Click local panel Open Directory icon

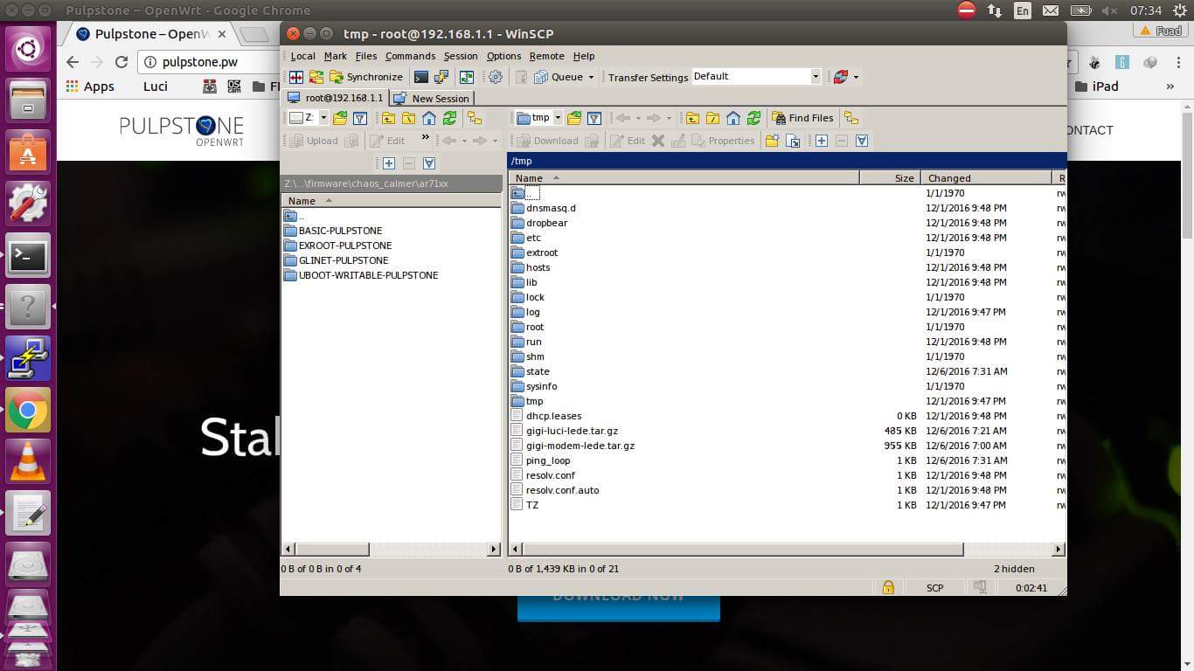(339, 118)
